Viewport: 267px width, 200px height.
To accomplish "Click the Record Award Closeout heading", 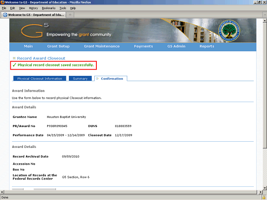I will [41, 58].
